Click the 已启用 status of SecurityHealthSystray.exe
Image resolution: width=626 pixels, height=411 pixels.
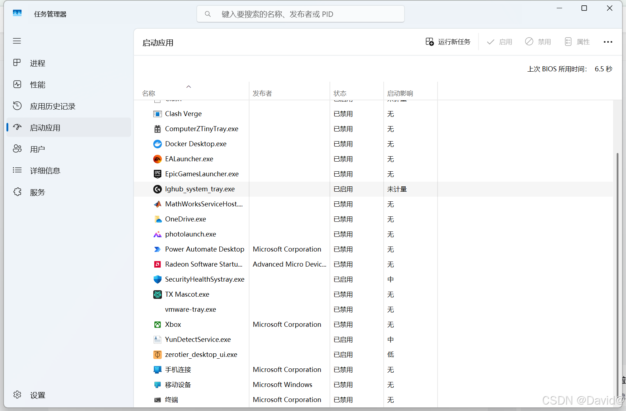[x=343, y=279]
